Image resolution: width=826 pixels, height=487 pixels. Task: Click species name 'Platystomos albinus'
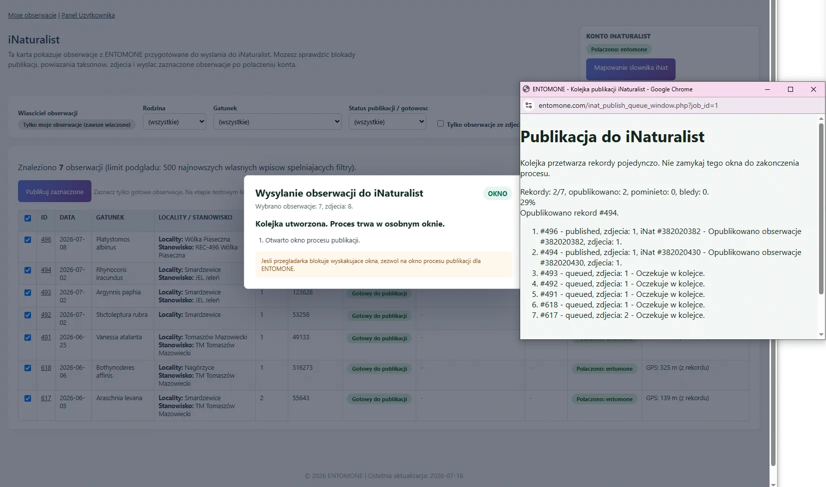coord(113,243)
